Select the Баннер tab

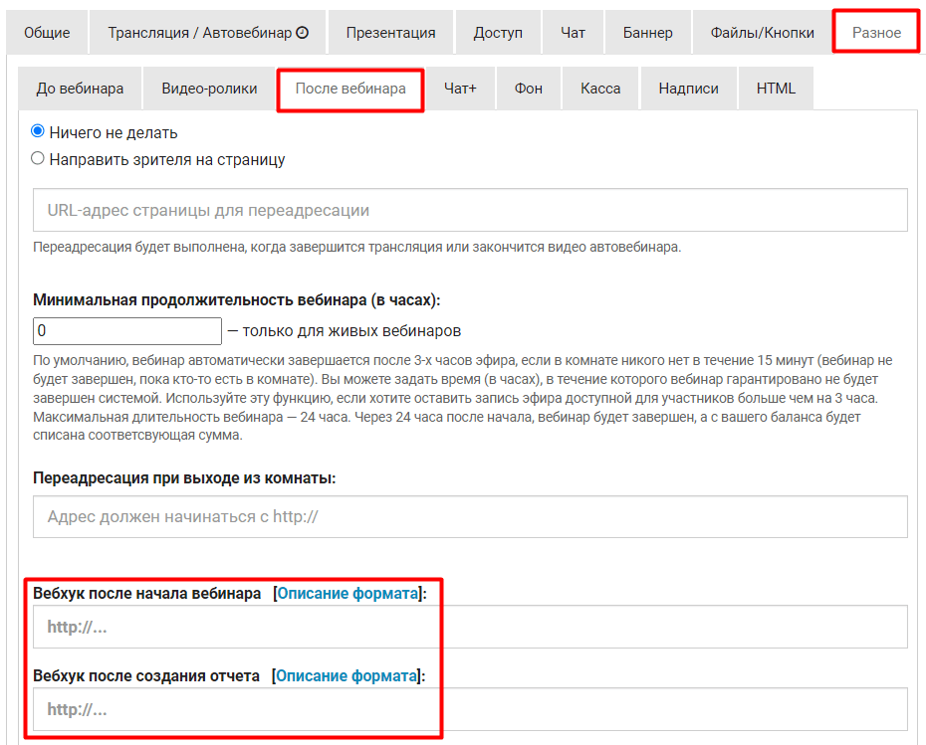[647, 33]
